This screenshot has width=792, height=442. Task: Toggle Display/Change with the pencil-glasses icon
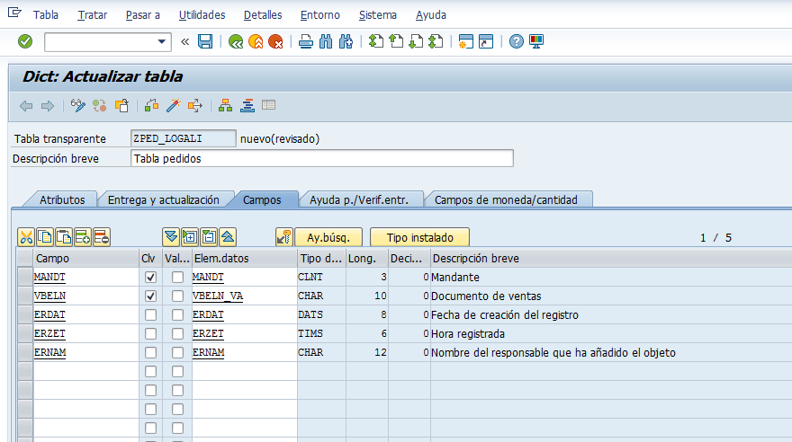[77, 105]
